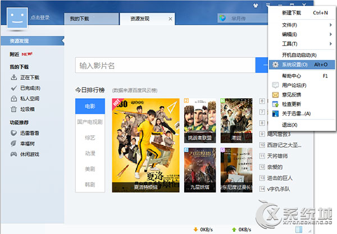Close the 资源发现 tab
The image size is (337, 234).
pos(170,19)
